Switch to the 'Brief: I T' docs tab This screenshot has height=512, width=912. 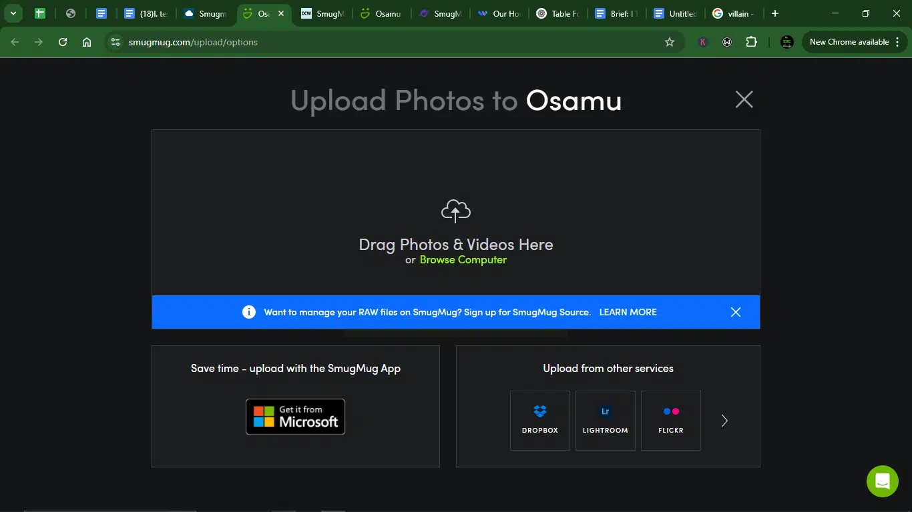tap(616, 13)
